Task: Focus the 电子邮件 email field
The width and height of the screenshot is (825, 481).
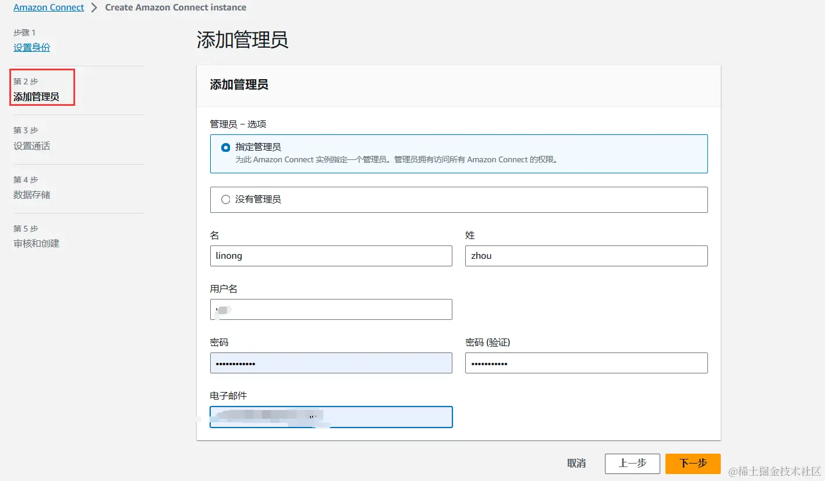Action: click(331, 417)
